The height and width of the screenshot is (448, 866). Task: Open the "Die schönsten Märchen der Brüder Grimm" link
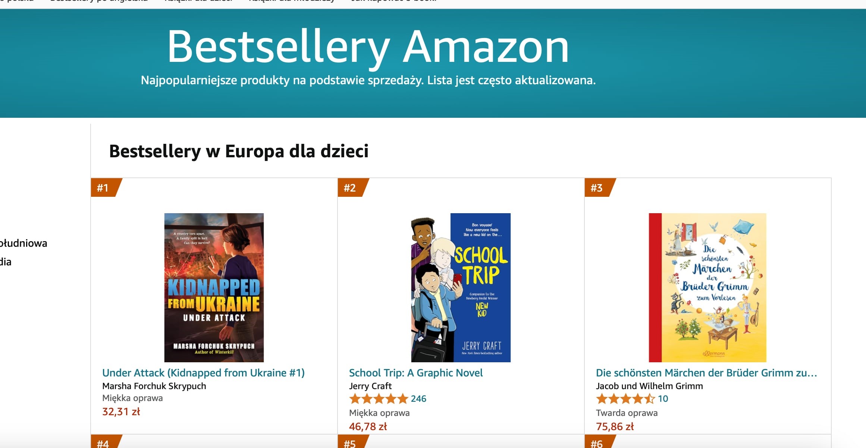[706, 373]
